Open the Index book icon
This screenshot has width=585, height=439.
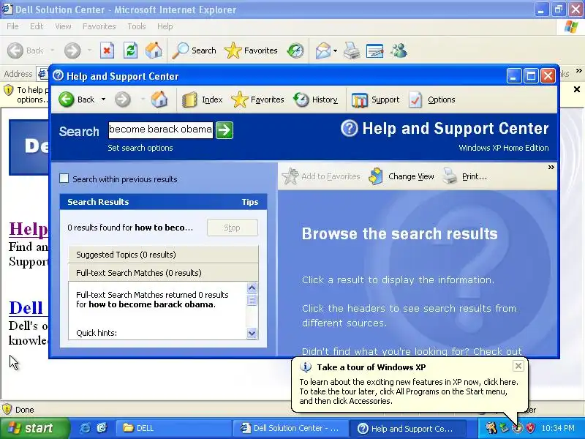[x=189, y=100]
